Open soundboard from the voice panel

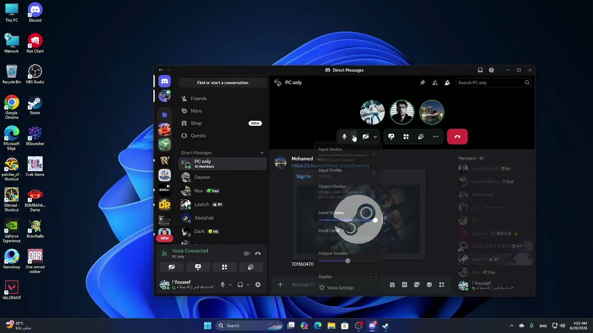tap(251, 267)
